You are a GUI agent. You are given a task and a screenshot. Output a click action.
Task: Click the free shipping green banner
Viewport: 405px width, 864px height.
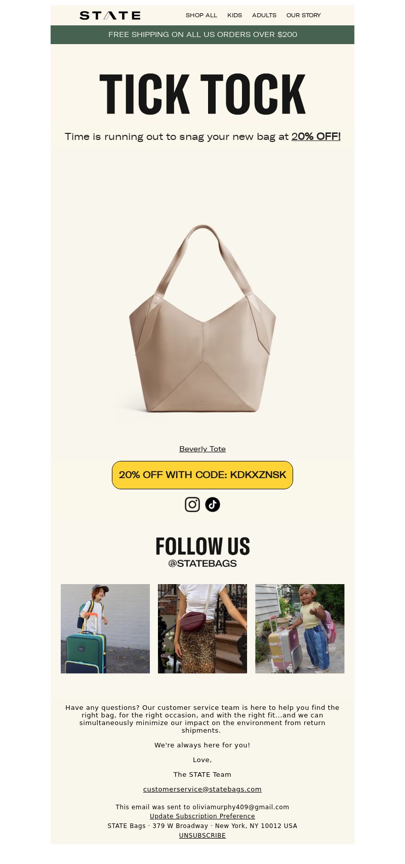(202, 34)
